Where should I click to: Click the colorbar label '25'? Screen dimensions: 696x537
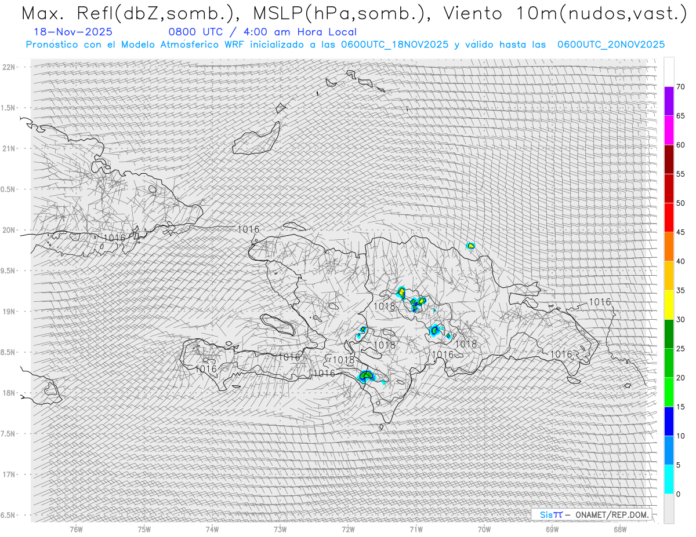(x=680, y=349)
